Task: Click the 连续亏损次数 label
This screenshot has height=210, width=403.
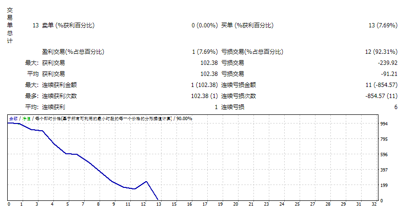Action: click(239, 96)
